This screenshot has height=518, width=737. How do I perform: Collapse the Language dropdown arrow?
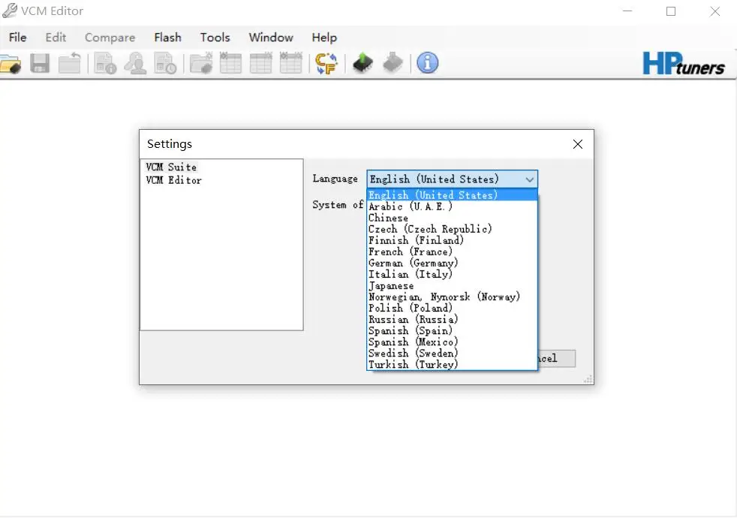(x=530, y=179)
